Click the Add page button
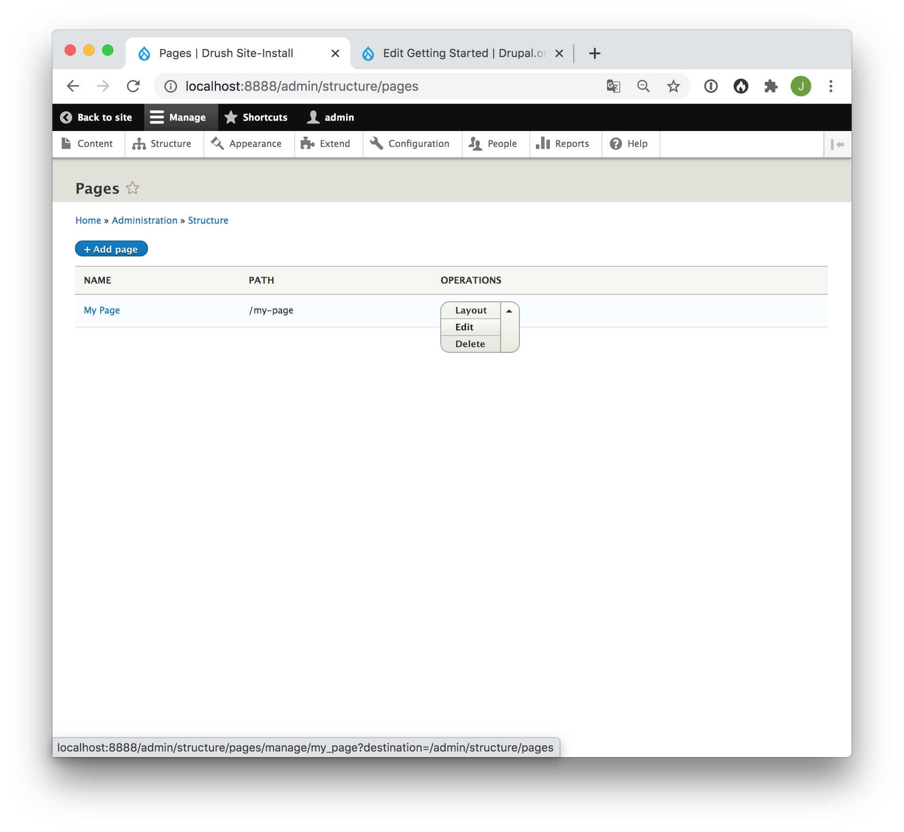The image size is (904, 832). click(x=111, y=248)
